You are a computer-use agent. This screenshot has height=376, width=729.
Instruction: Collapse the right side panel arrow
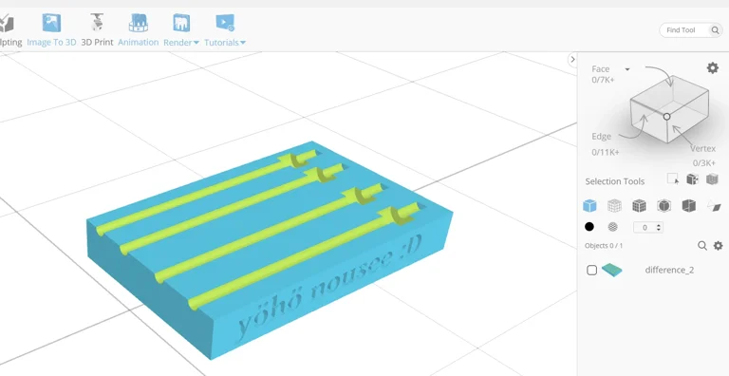[572, 60]
